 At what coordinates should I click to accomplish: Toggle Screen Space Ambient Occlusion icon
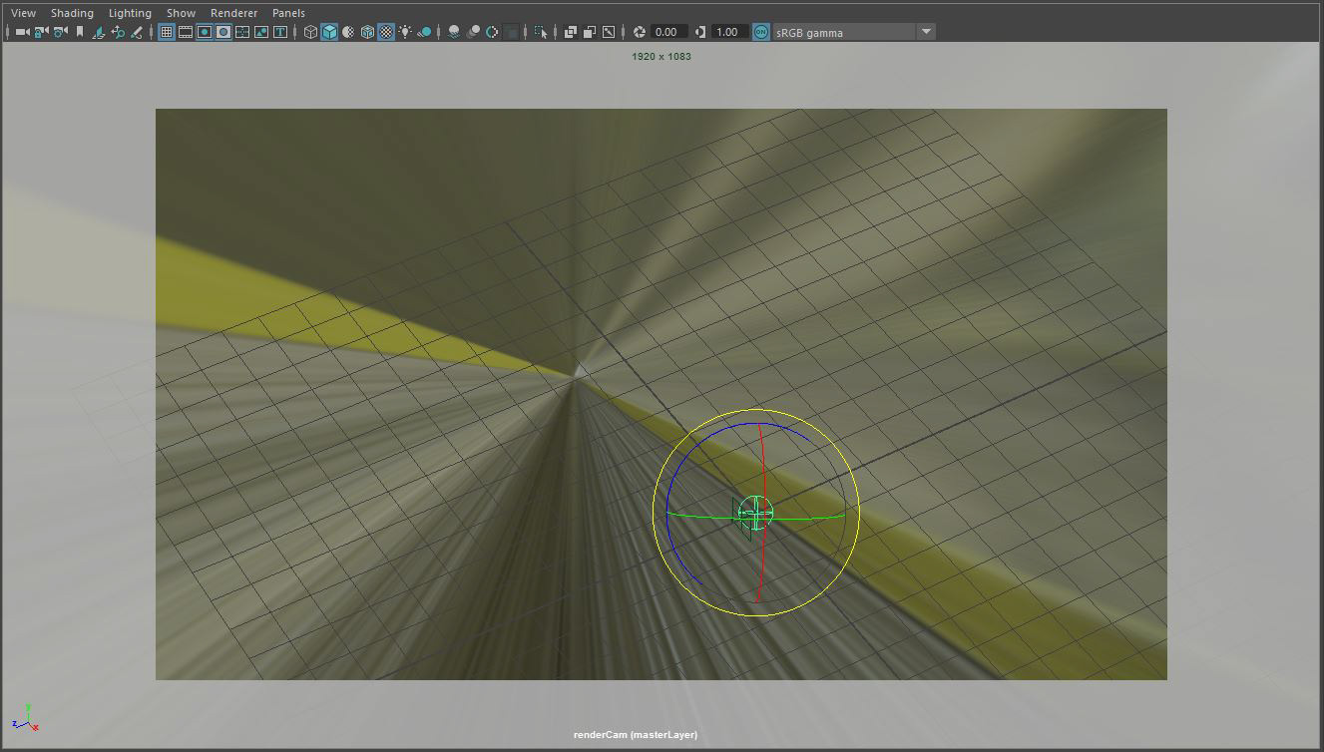click(x=455, y=32)
